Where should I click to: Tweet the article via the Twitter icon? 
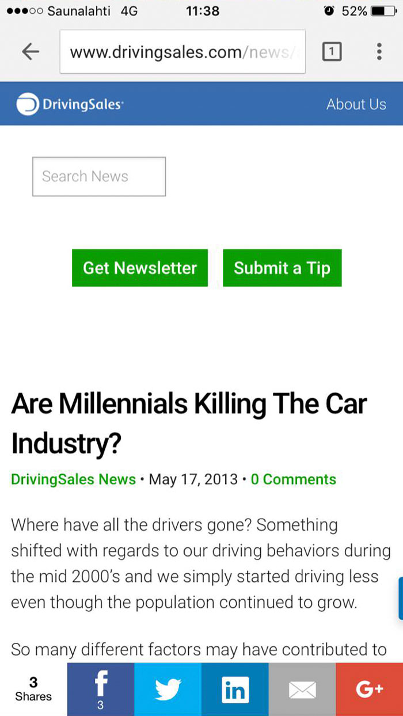pyautogui.click(x=168, y=689)
